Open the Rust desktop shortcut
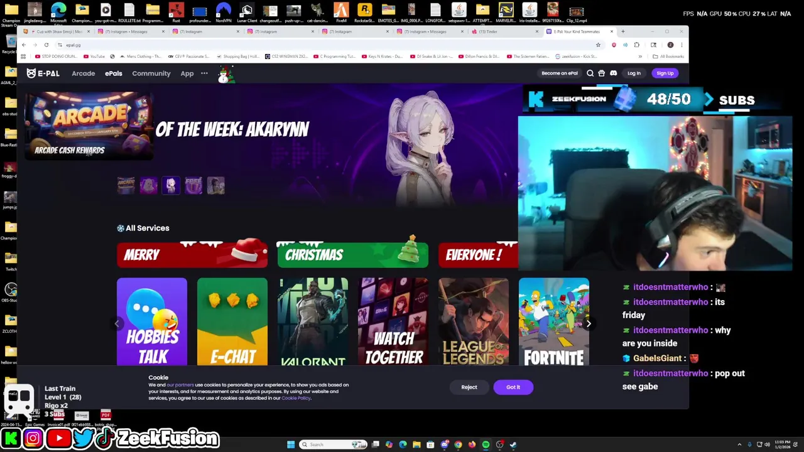 coord(176,13)
